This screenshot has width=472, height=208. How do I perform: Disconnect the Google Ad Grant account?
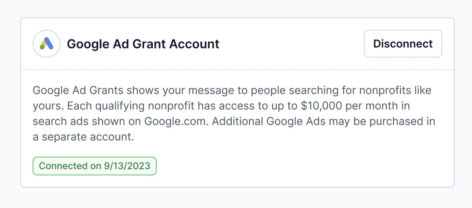[403, 44]
